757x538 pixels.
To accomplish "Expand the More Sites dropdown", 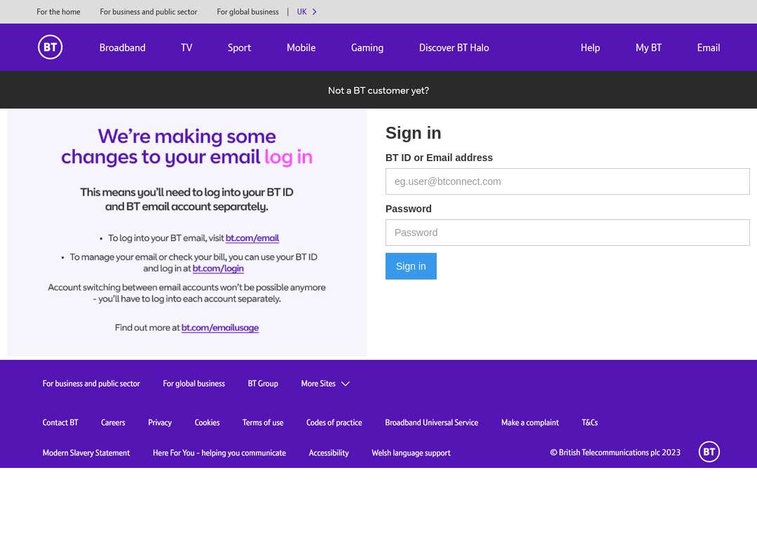I will pyautogui.click(x=325, y=384).
